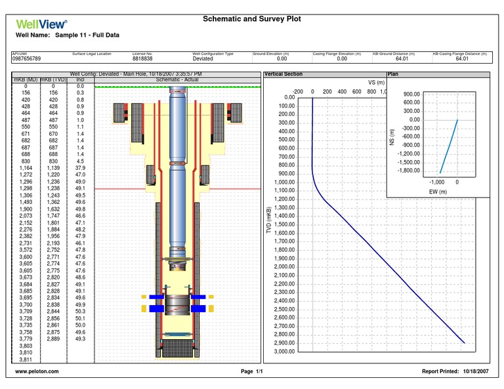Select the measured depth cell 3,811

[26, 359]
